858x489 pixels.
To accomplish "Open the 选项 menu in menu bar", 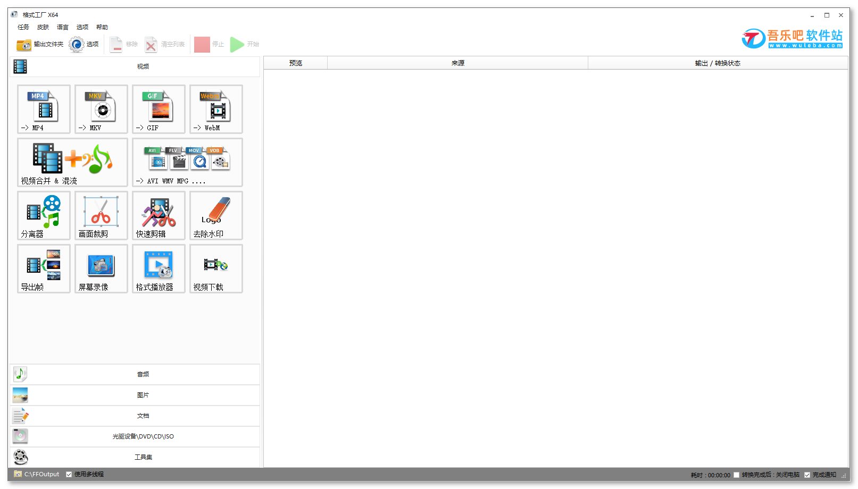I will [82, 27].
